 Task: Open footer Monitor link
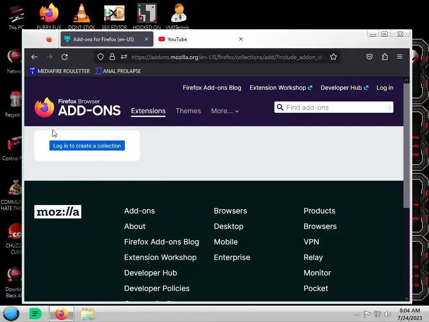click(x=318, y=273)
